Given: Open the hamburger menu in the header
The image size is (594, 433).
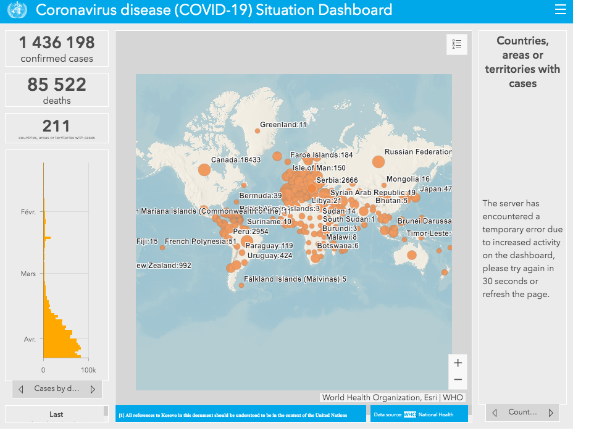Looking at the screenshot, I should [x=560, y=10].
